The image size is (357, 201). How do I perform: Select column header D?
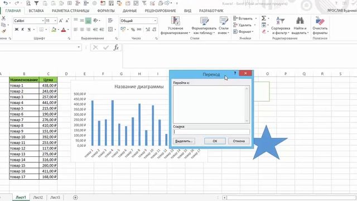tap(66, 74)
